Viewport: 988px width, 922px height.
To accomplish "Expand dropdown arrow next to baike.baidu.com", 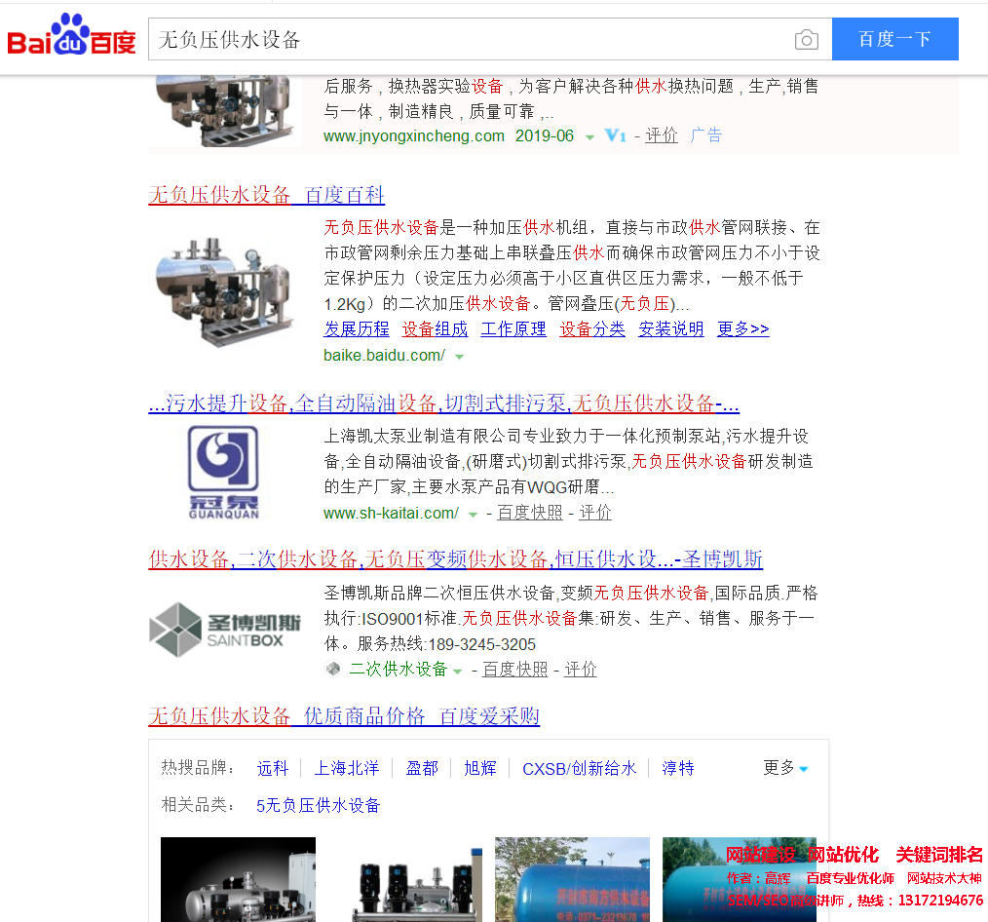I will 460,357.
